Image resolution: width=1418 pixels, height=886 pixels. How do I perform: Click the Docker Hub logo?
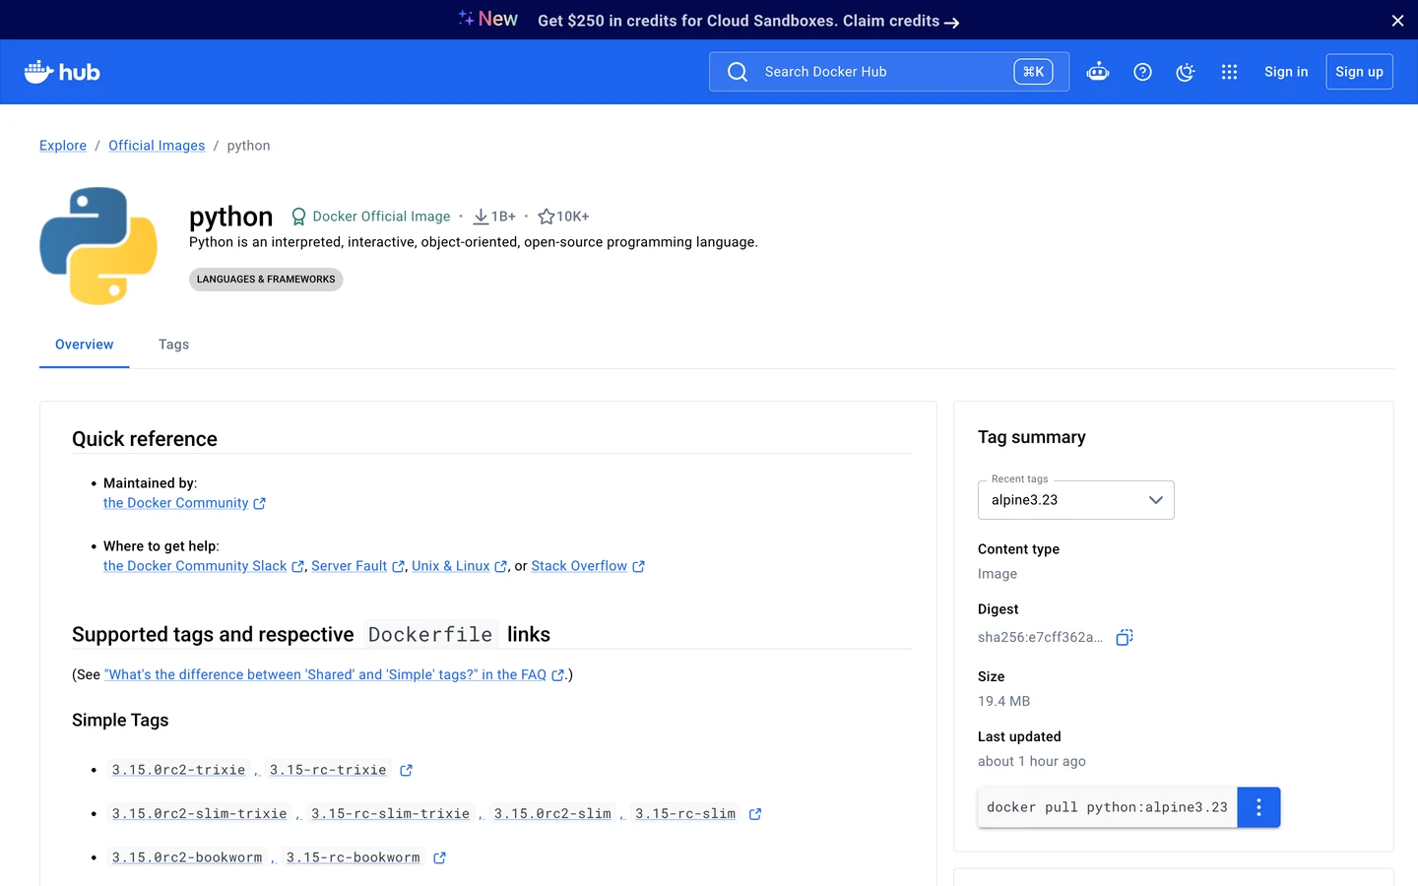62,72
